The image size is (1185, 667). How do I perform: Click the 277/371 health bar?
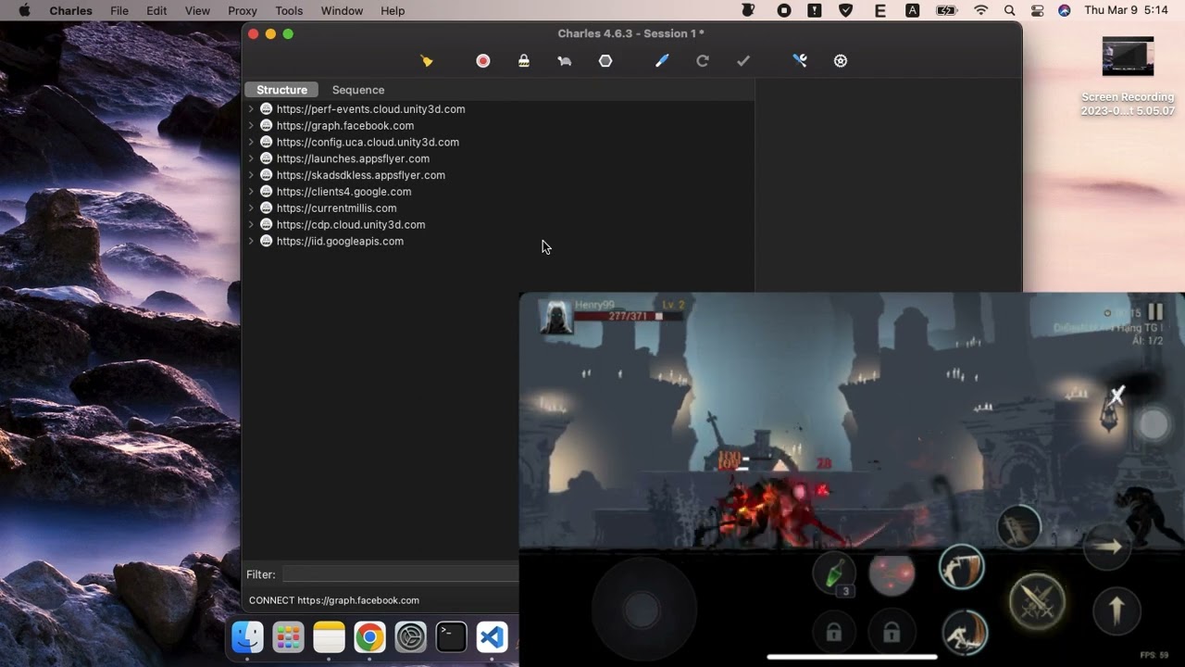tap(629, 316)
